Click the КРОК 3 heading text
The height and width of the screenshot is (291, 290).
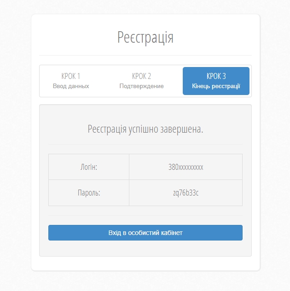pos(216,76)
